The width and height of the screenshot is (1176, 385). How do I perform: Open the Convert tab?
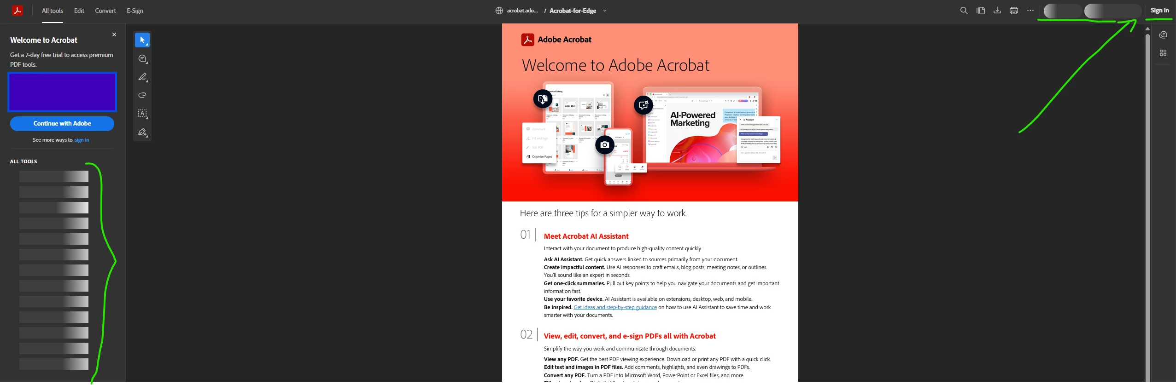(105, 11)
